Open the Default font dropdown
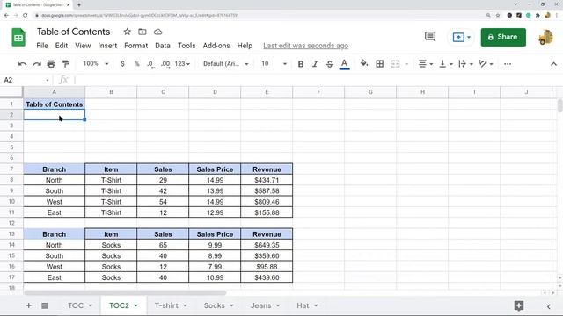Screen dimensions: 563x316 click(x=225, y=64)
